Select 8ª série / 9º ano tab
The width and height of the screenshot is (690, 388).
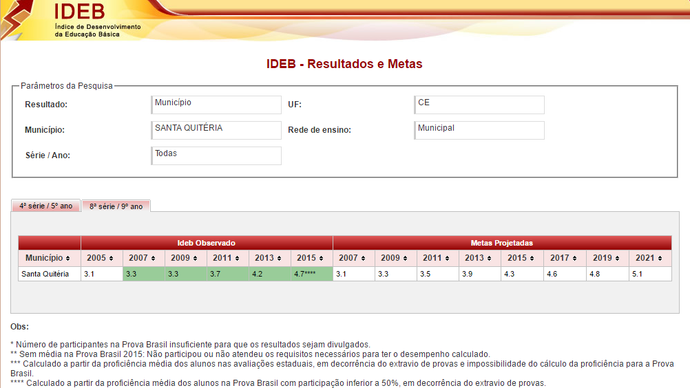coord(116,206)
